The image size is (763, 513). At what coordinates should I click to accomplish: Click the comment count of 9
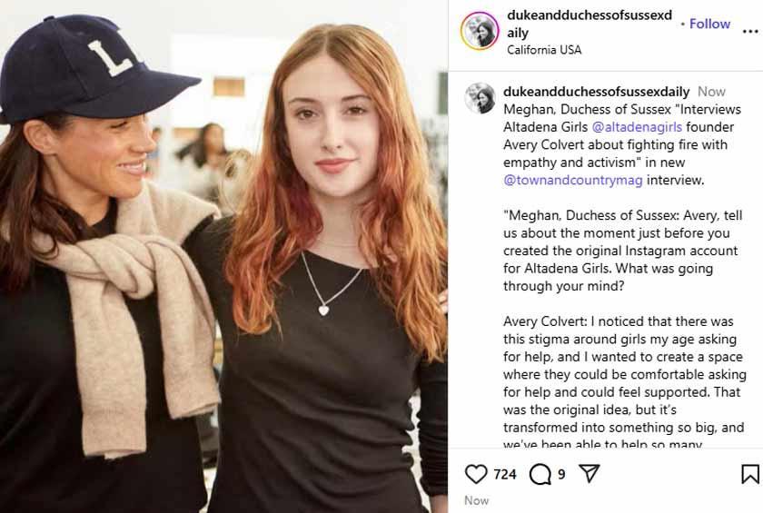561,474
